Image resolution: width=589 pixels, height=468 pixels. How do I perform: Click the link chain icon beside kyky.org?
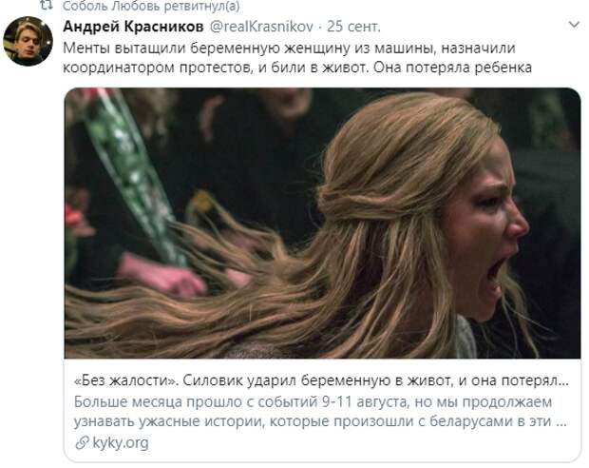tap(82, 443)
